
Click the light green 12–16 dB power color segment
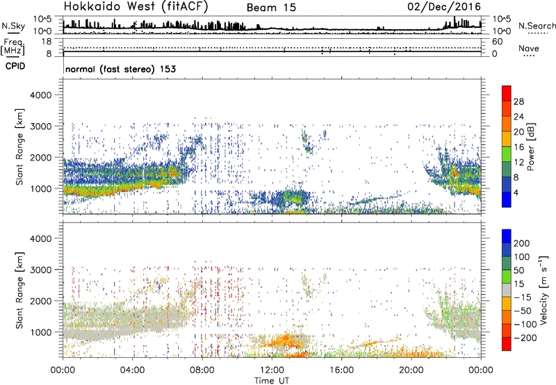pos(507,154)
